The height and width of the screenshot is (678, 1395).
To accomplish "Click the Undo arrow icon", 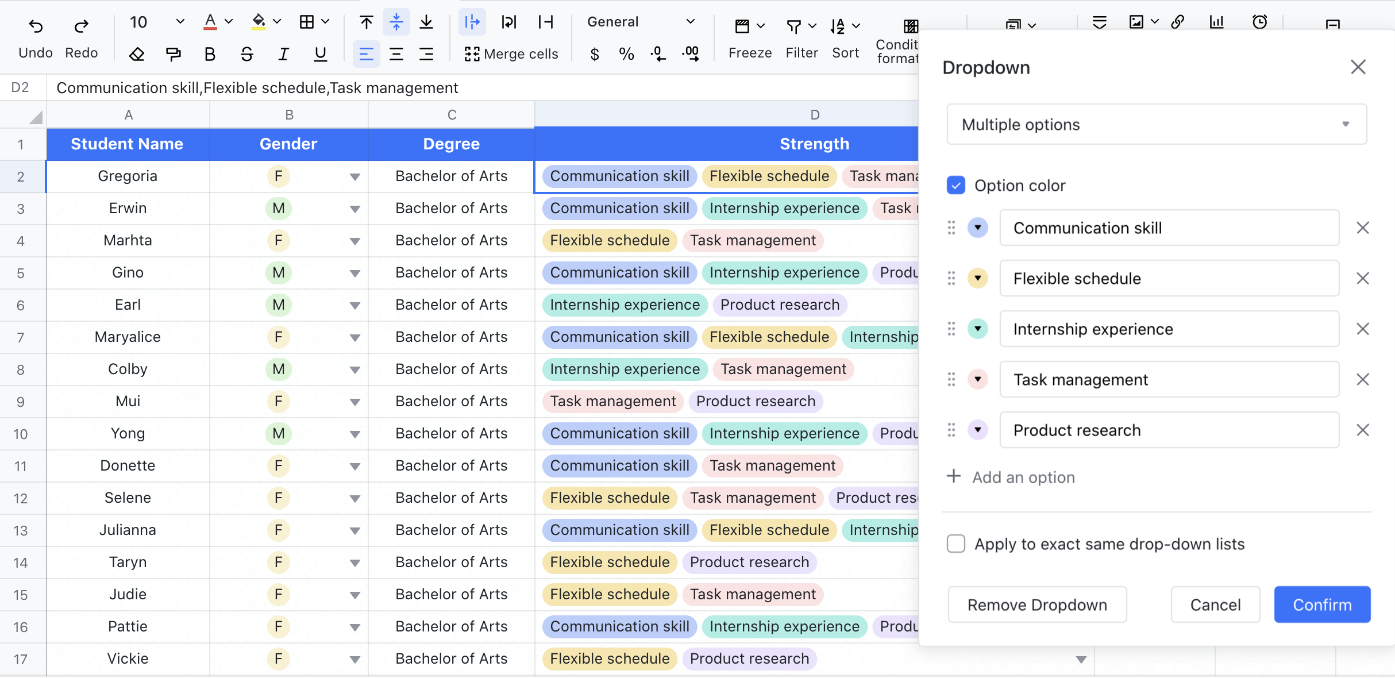I will click(x=36, y=25).
